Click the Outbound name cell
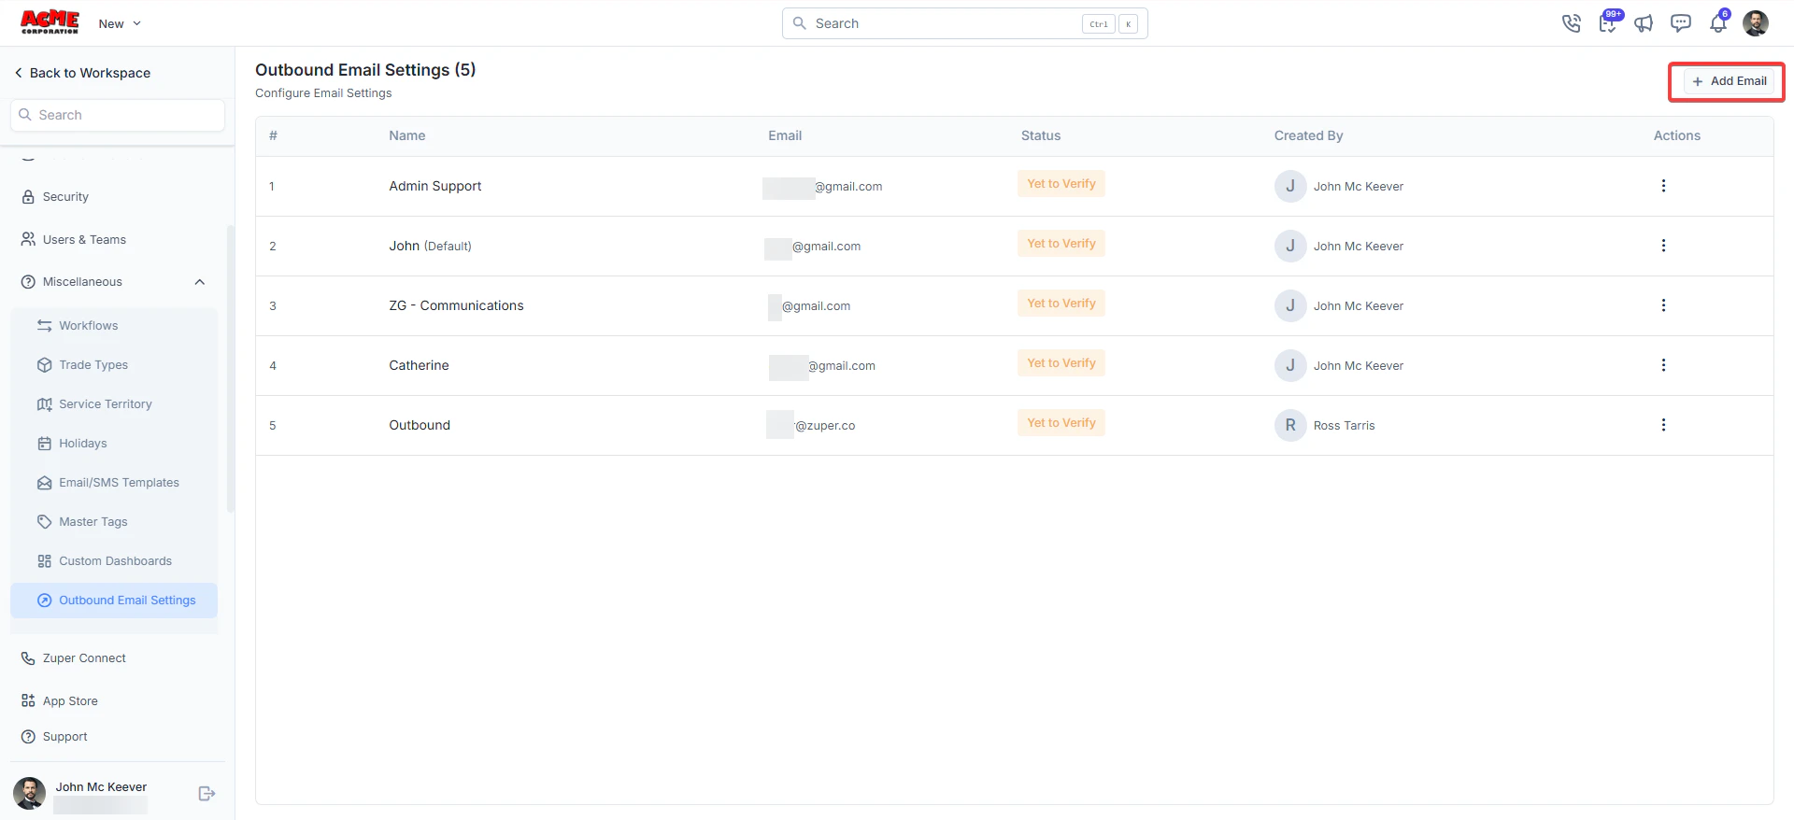The height and width of the screenshot is (820, 1794). [420, 425]
